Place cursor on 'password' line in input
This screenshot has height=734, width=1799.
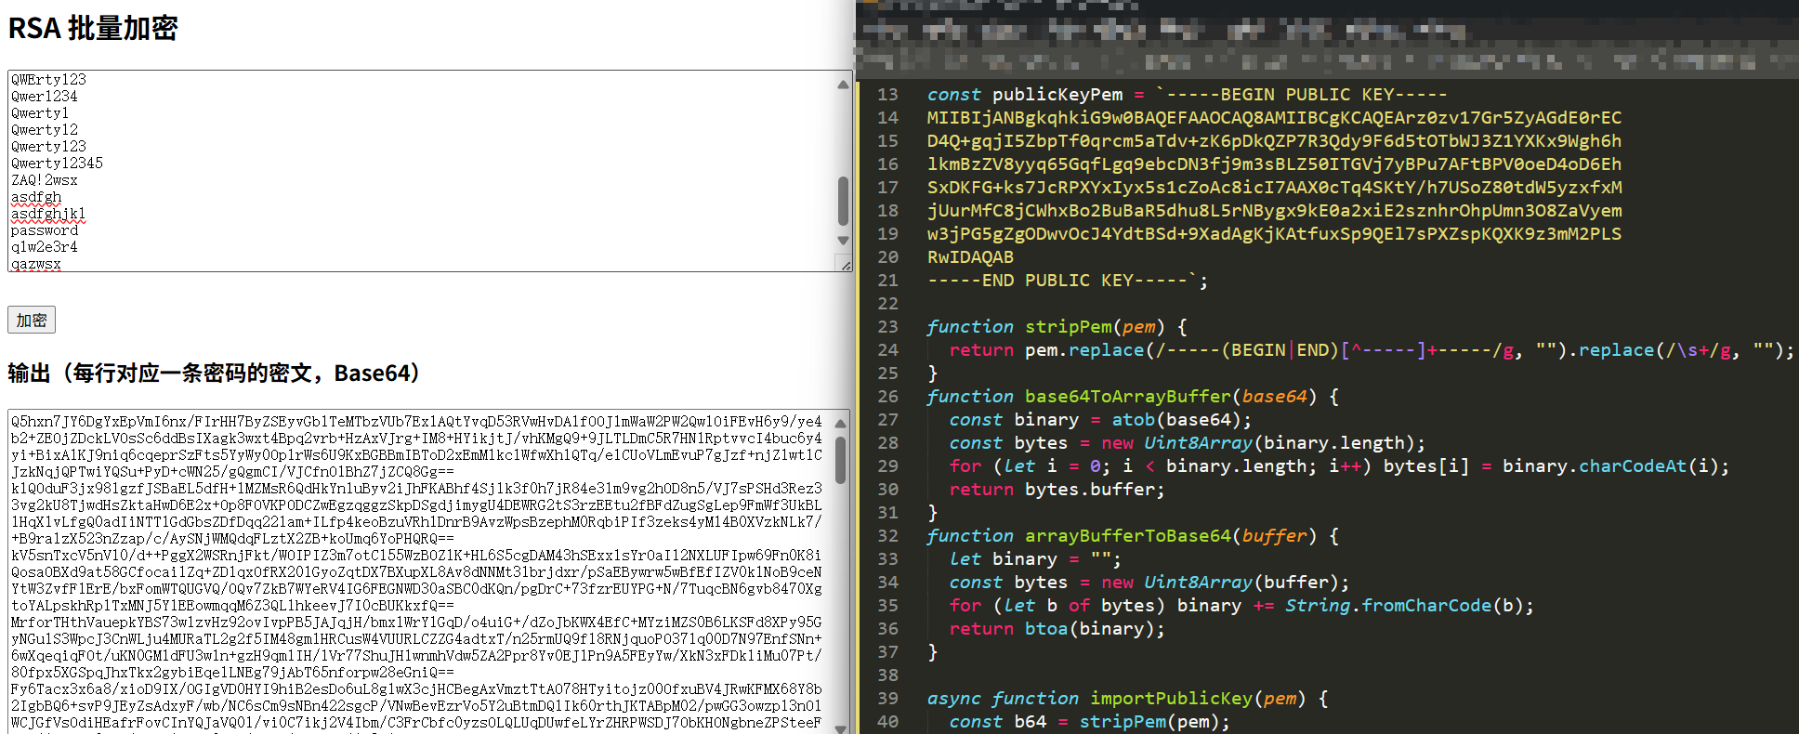point(45,230)
